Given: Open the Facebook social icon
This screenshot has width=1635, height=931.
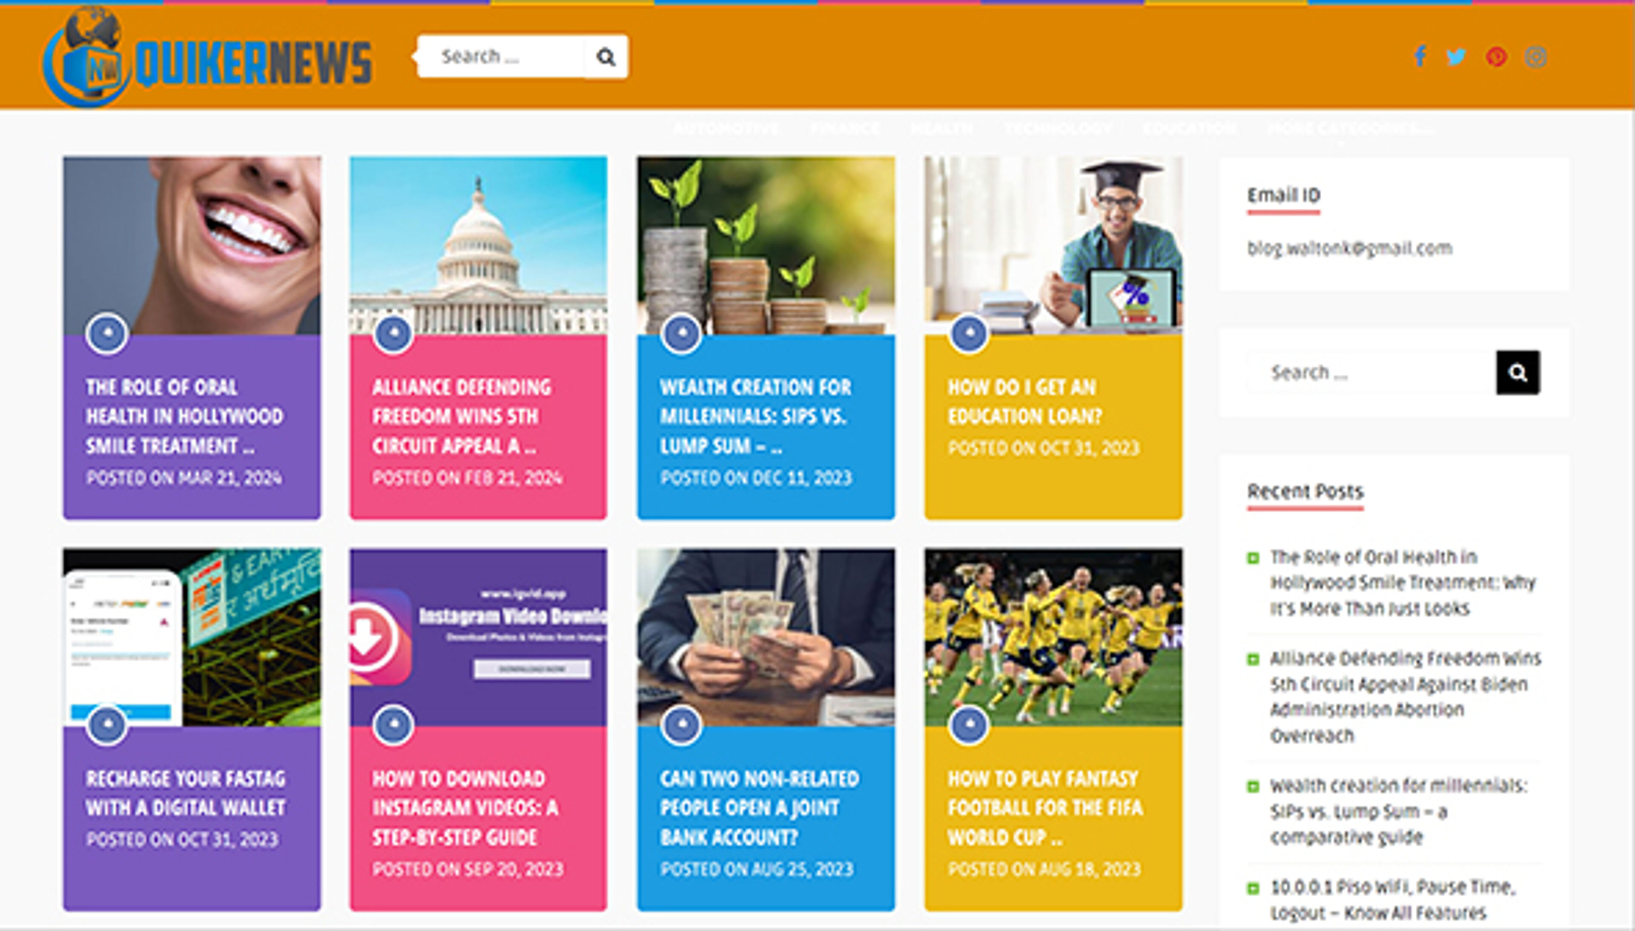Looking at the screenshot, I should [1420, 57].
